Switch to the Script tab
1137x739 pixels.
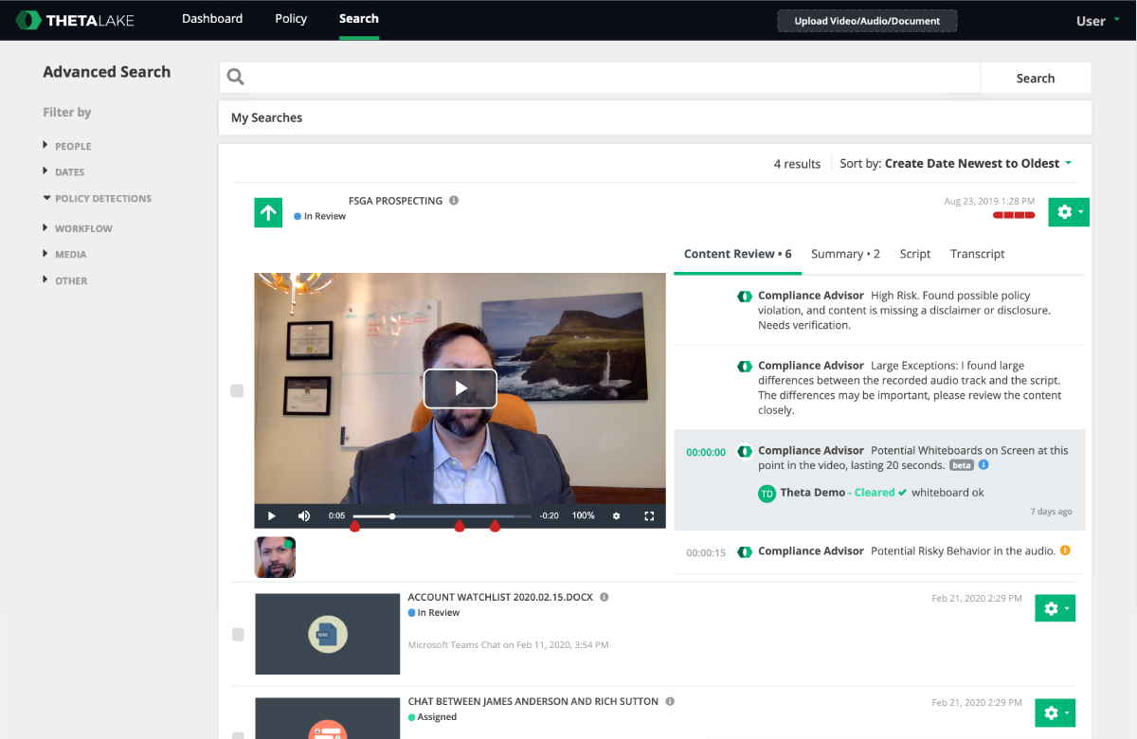(915, 254)
